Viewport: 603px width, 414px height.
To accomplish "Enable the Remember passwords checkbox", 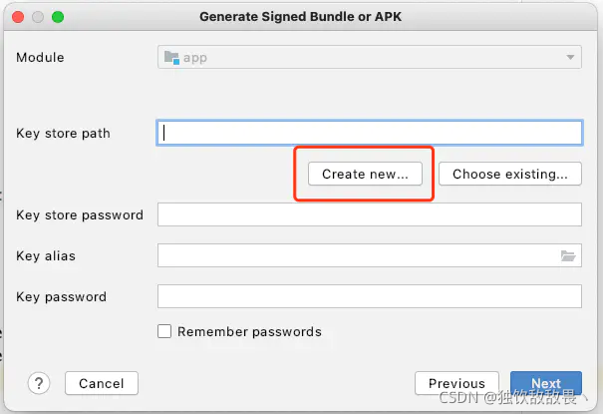I will (x=164, y=331).
